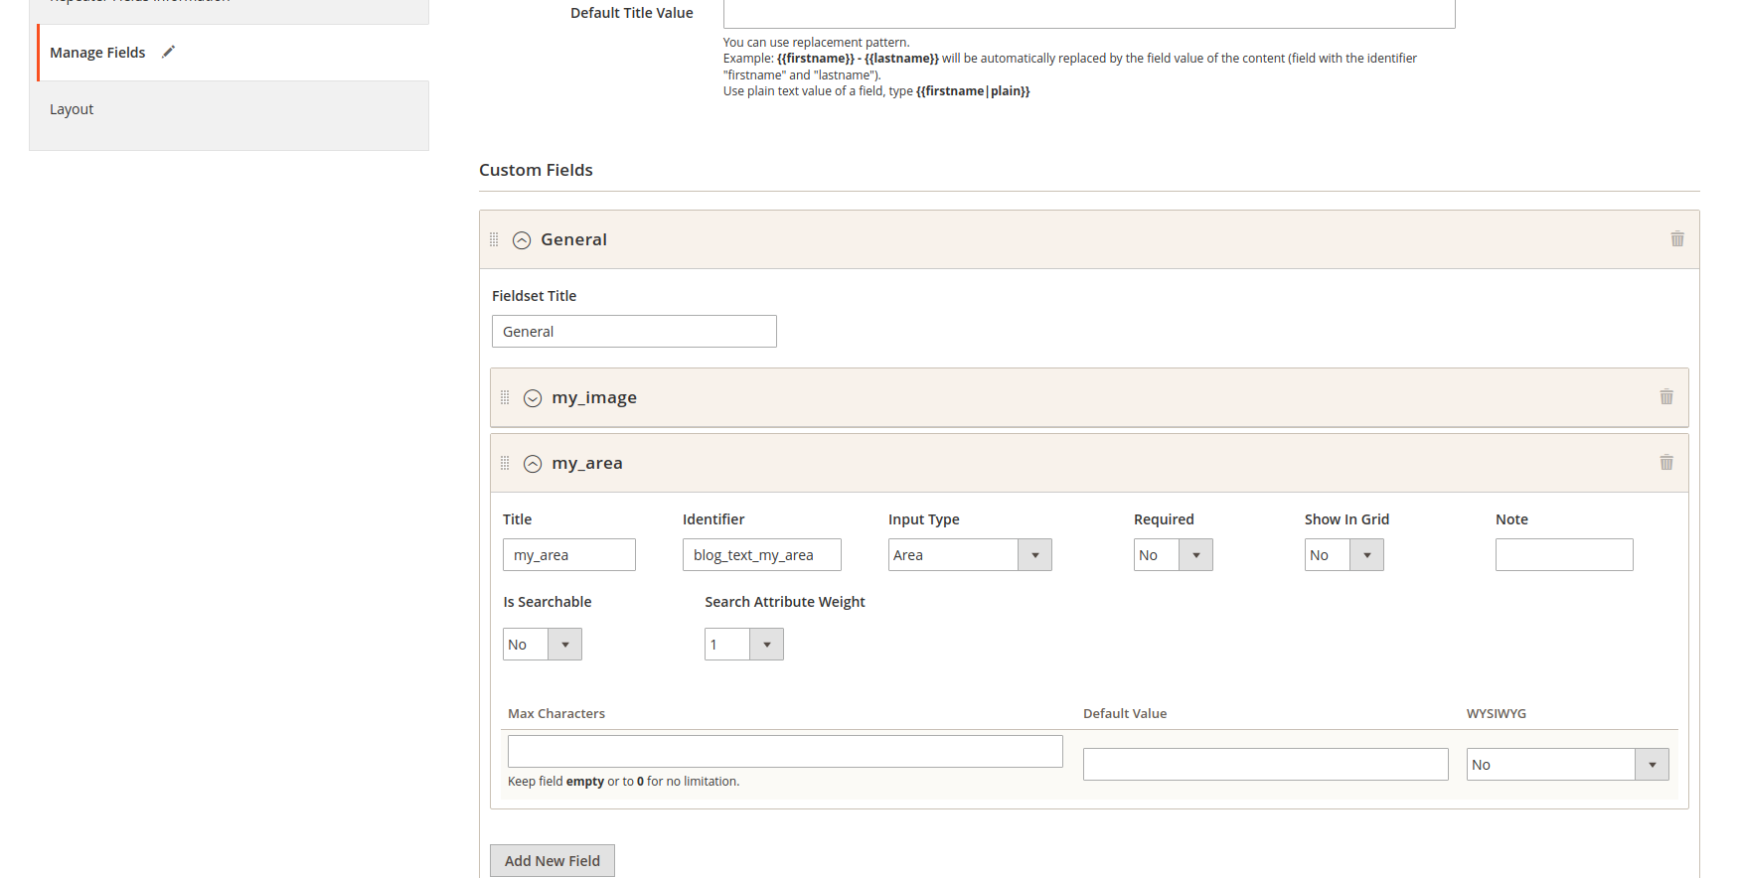Open the WYSIWYG dropdown
Viewport: 1739px width, 878px height.
[1568, 765]
